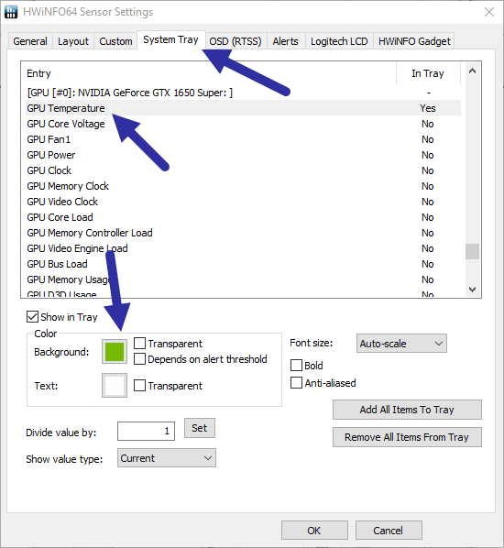Confirm with the OK button
Image resolution: width=504 pixels, height=548 pixels.
314,531
